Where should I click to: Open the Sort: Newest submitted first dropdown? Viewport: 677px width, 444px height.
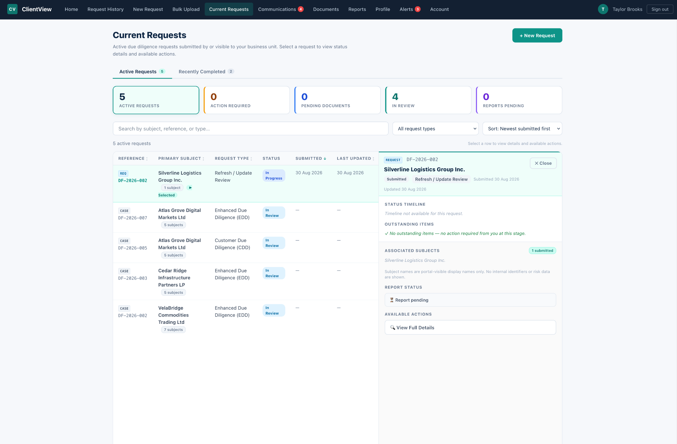(522, 129)
